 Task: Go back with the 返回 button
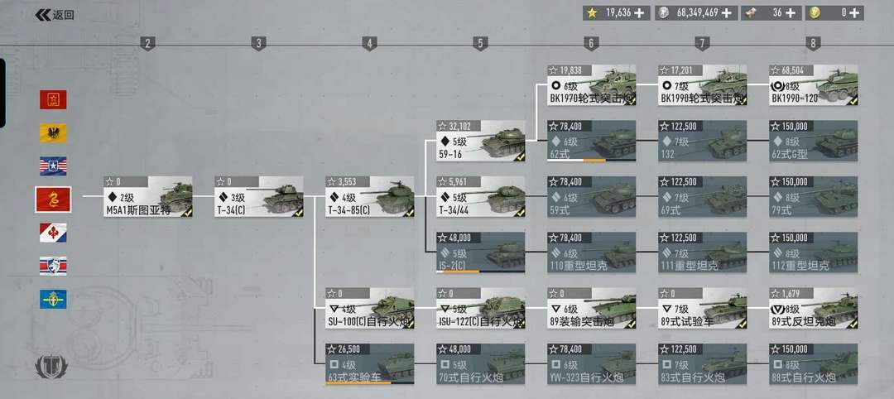pyautogui.click(x=55, y=16)
